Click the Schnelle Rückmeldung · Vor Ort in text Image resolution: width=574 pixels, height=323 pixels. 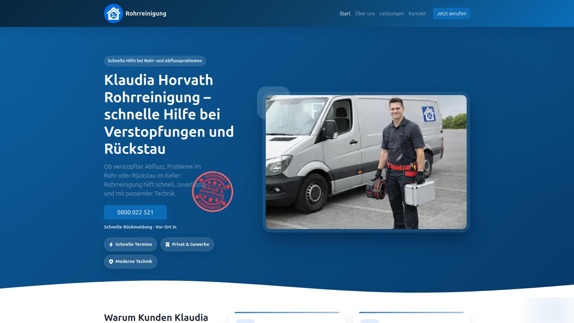140,227
